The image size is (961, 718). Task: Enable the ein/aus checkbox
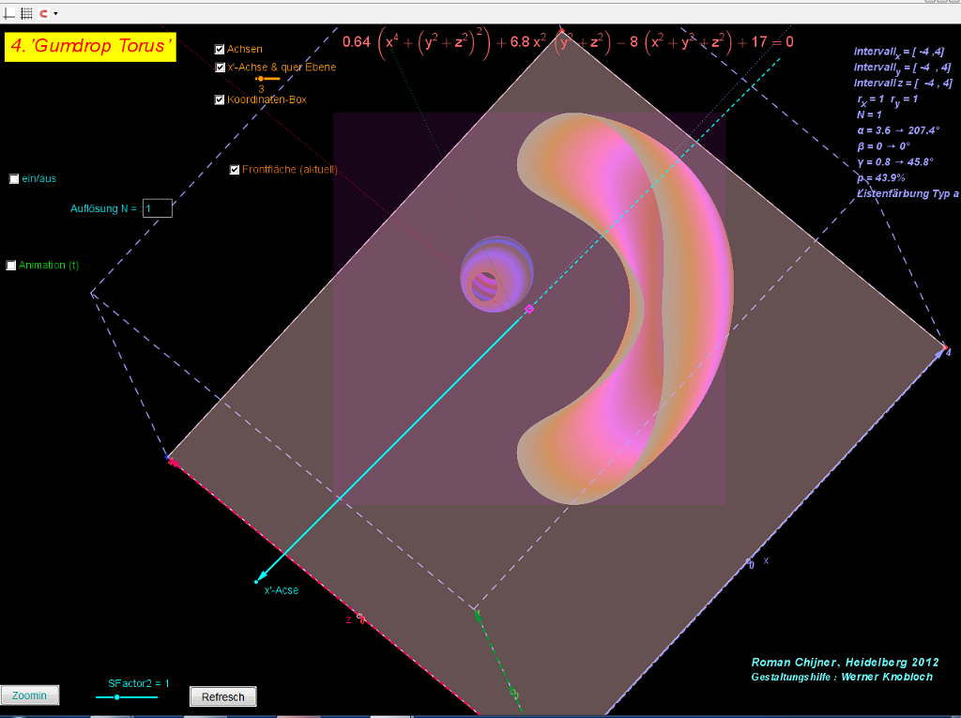(14, 179)
